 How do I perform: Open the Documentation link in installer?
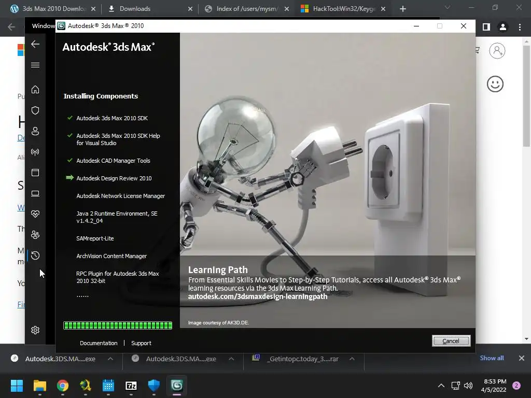coord(99,343)
